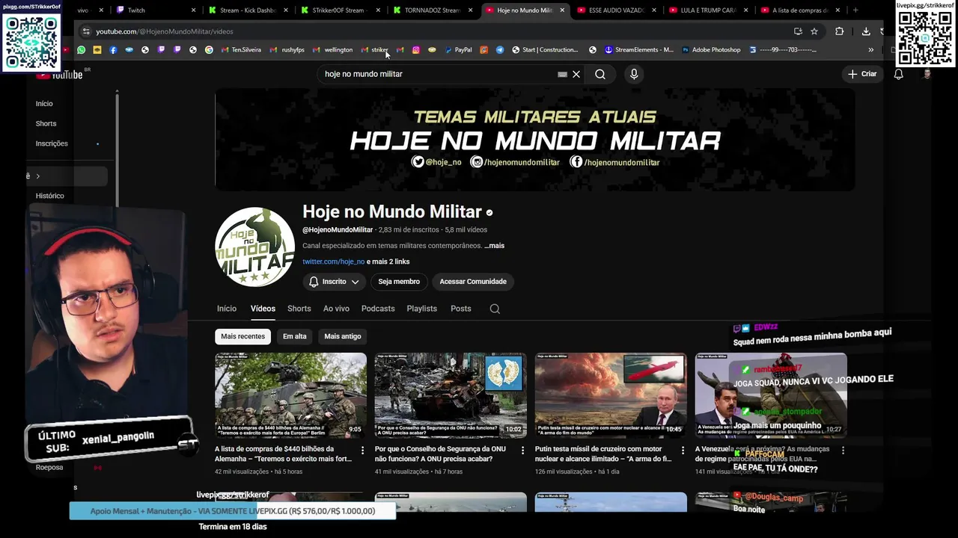
Task: Show more bookmarks with the double chevron
Action: [870, 50]
